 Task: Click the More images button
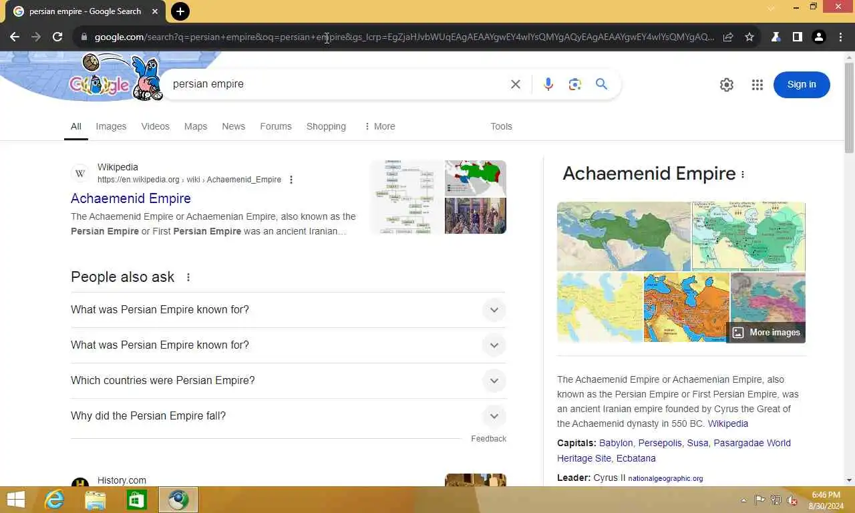click(x=765, y=333)
